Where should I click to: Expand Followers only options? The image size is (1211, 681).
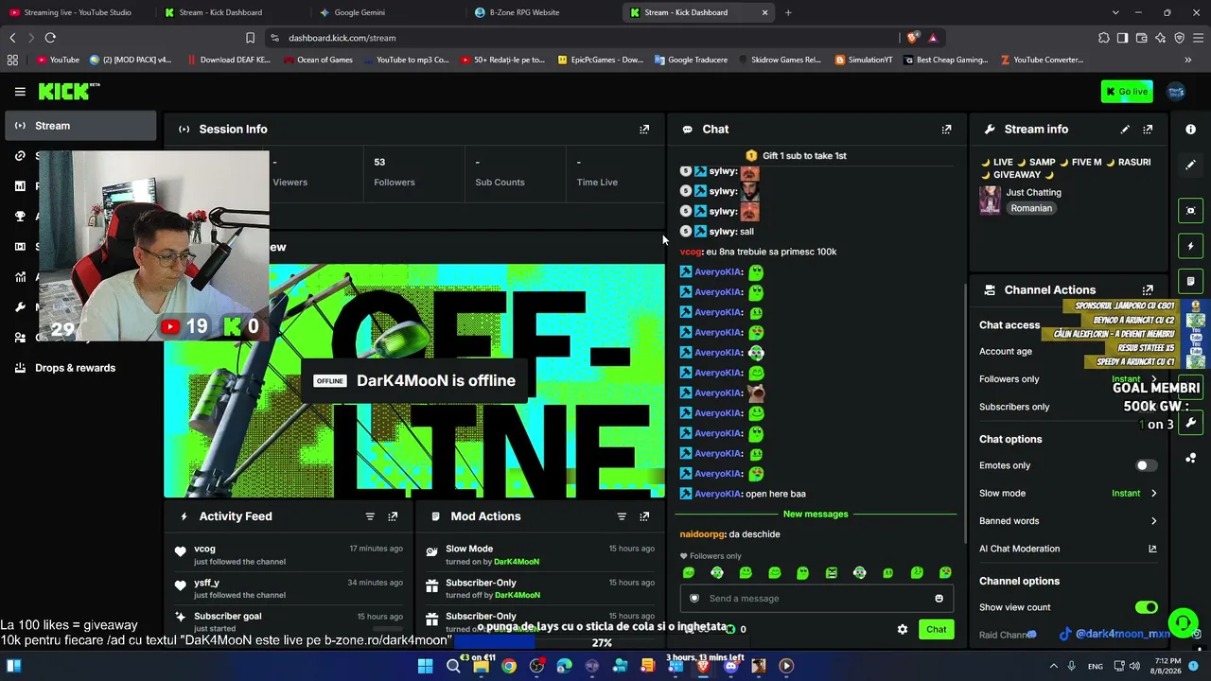(x=1153, y=379)
